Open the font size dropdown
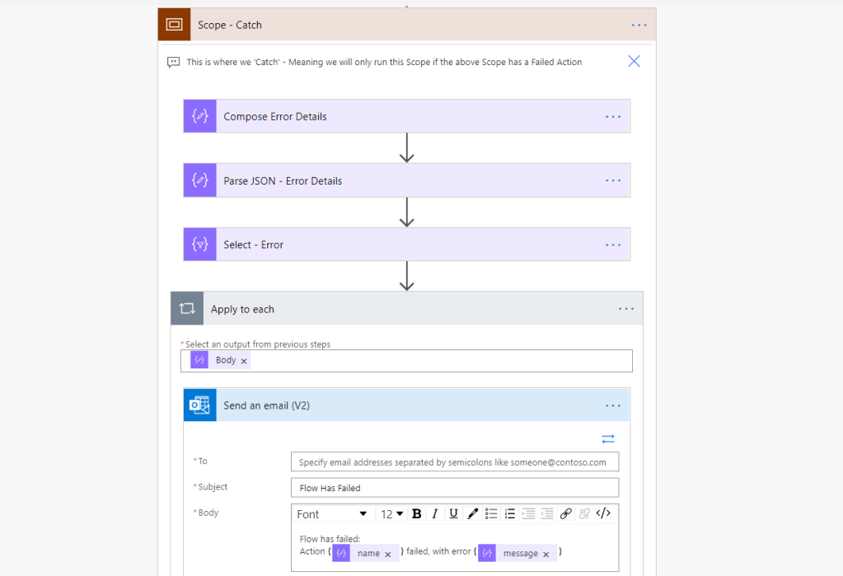Viewport: 843px width, 576px height. tap(391, 513)
